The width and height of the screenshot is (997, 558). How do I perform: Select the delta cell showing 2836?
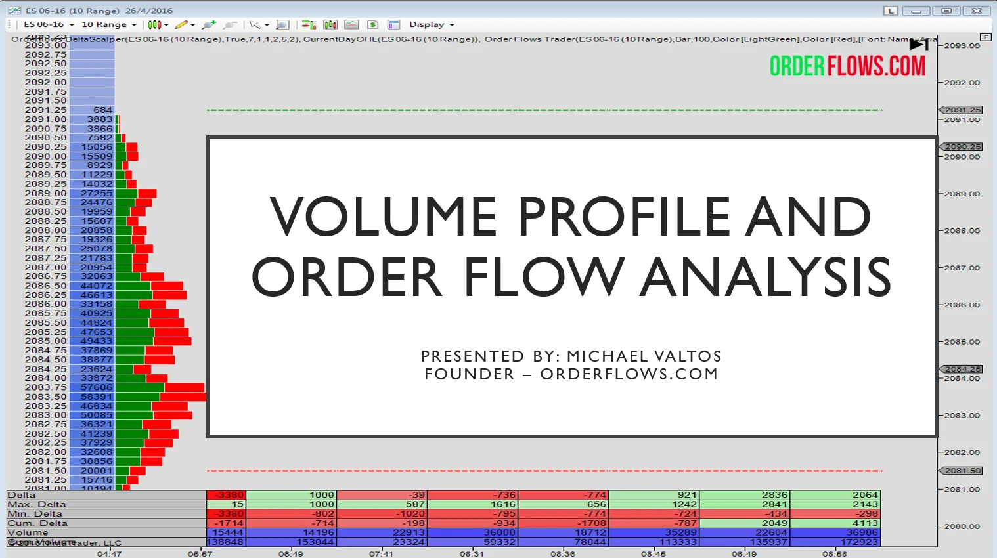(x=744, y=495)
